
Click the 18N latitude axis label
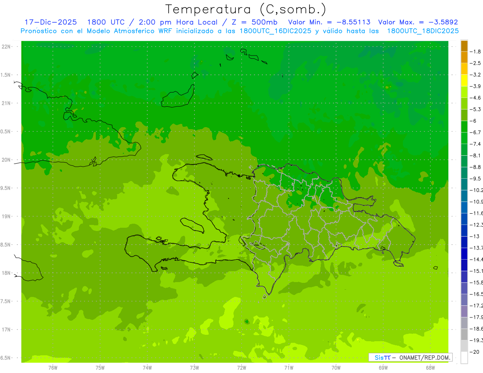(6, 273)
